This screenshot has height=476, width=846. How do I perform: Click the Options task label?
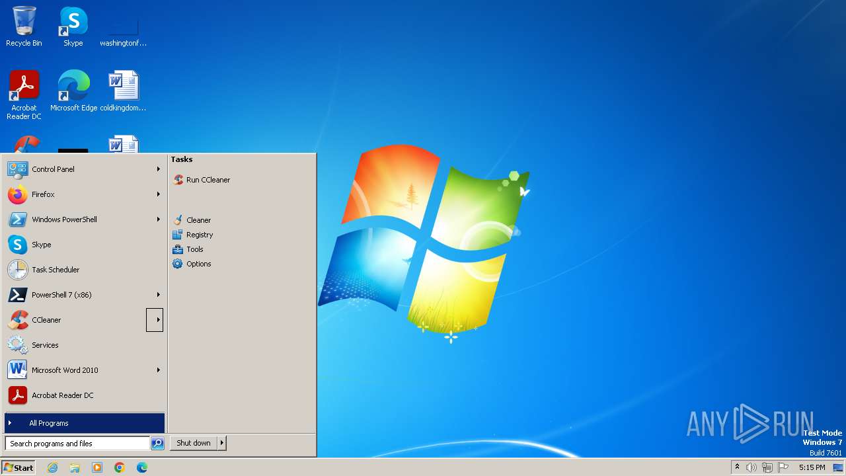pyautogui.click(x=199, y=264)
